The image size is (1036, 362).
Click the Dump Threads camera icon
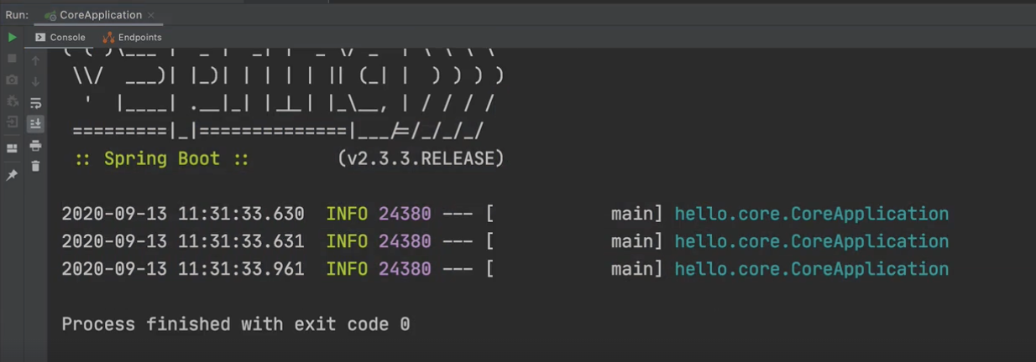tap(12, 80)
